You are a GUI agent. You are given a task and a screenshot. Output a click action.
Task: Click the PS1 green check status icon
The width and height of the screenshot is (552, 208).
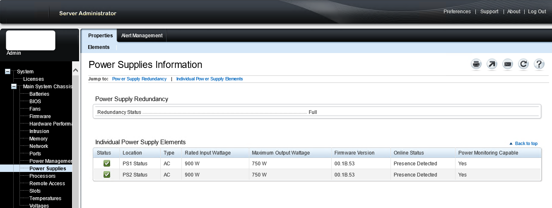pos(107,163)
